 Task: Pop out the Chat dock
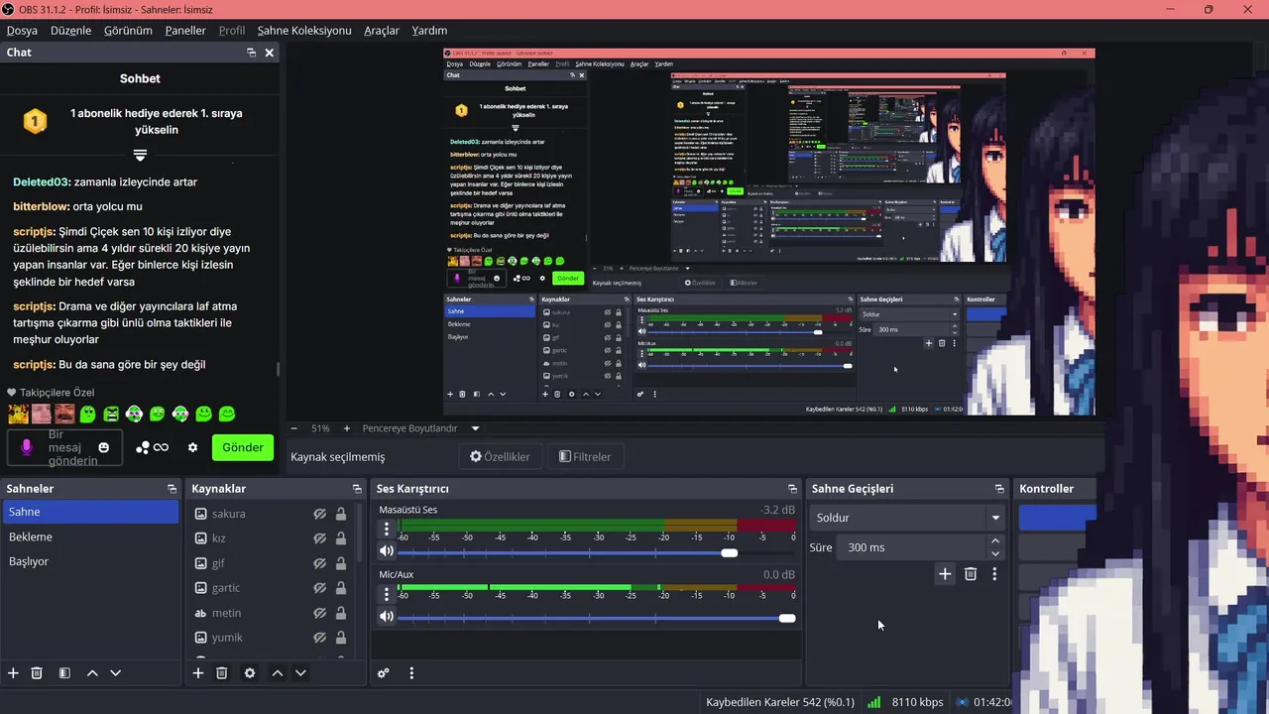[x=252, y=53]
